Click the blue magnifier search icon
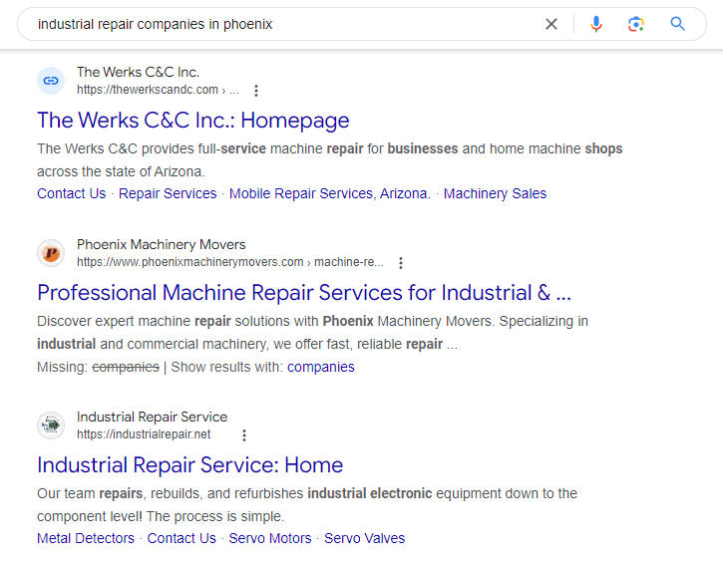The height and width of the screenshot is (563, 723). coord(678,24)
